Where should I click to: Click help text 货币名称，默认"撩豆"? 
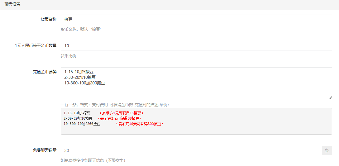point(81,30)
